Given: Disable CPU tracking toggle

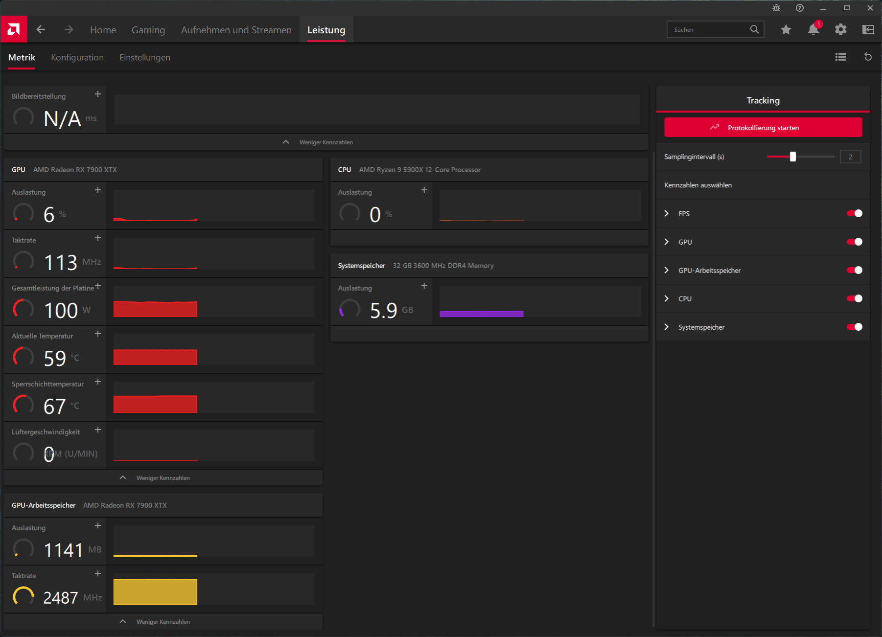Looking at the screenshot, I should (855, 298).
